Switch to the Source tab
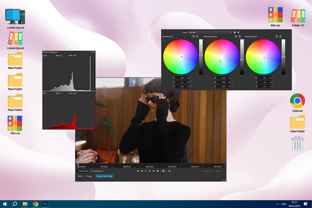 pyautogui.click(x=80, y=176)
